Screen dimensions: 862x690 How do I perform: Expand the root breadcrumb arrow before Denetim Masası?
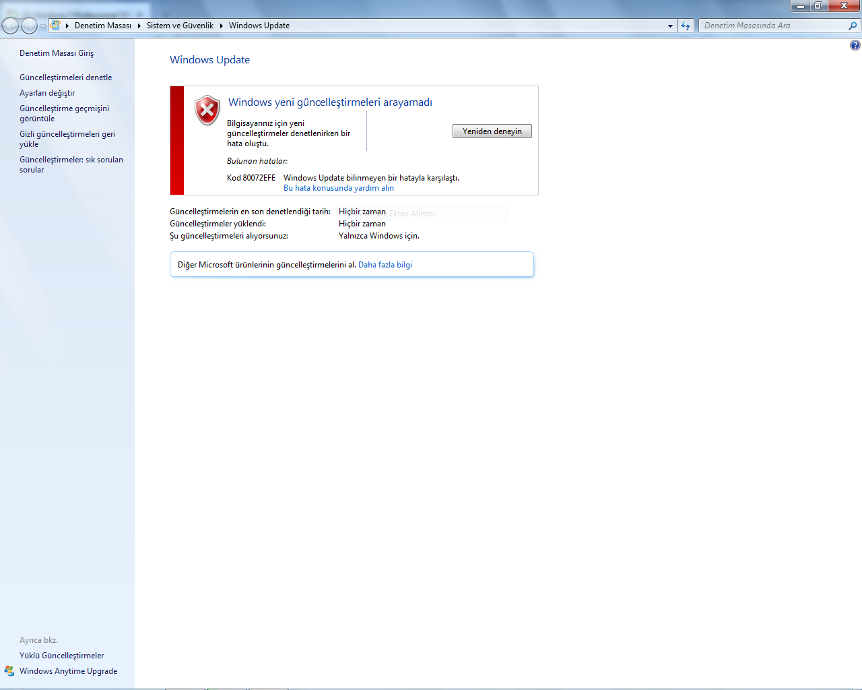[x=67, y=26]
